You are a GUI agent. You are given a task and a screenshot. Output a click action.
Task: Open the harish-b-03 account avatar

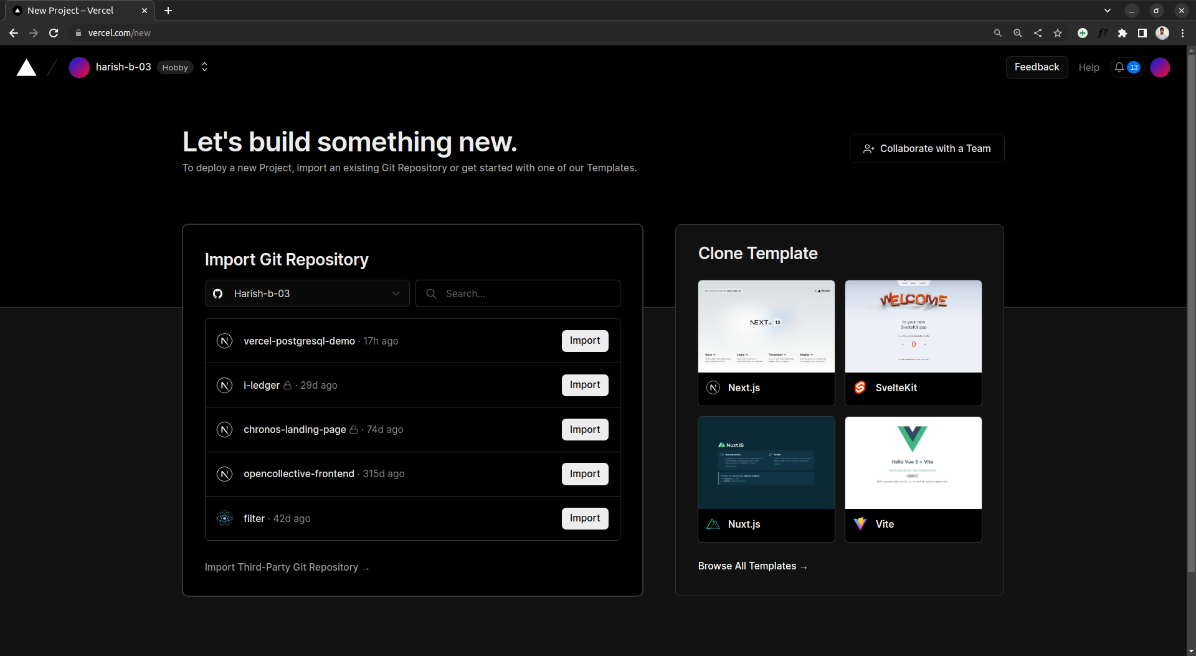pyautogui.click(x=79, y=67)
